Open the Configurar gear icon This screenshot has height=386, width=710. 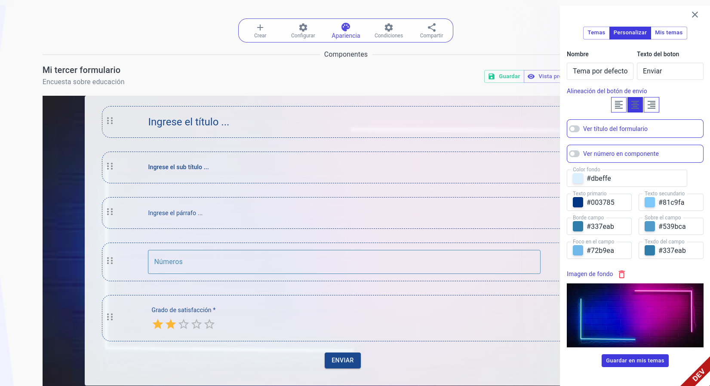click(x=303, y=27)
